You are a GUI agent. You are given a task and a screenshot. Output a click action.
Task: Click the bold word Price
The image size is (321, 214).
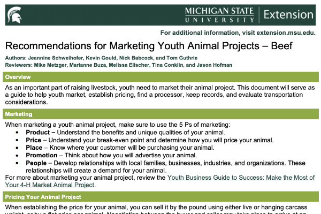(34, 140)
